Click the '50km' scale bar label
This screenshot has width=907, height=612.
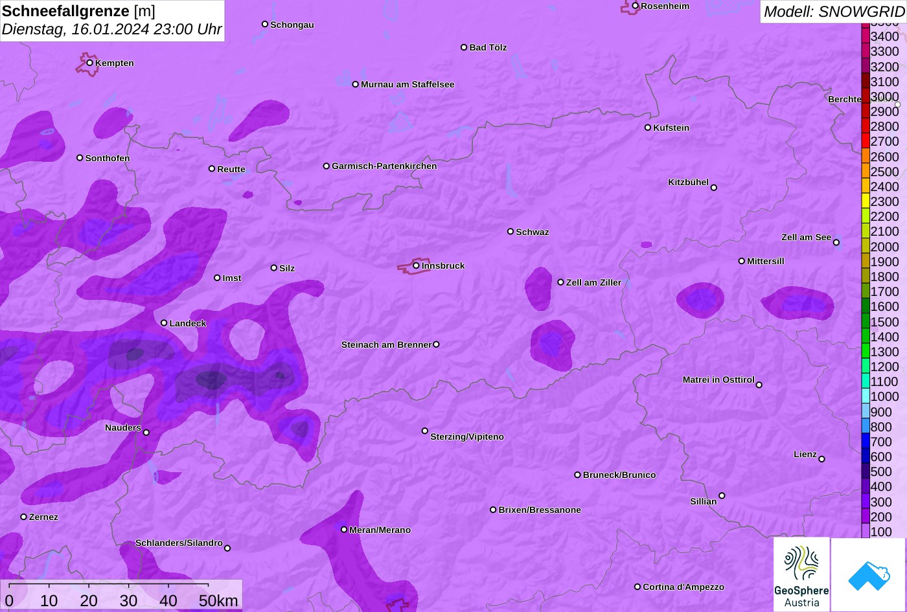[218, 600]
